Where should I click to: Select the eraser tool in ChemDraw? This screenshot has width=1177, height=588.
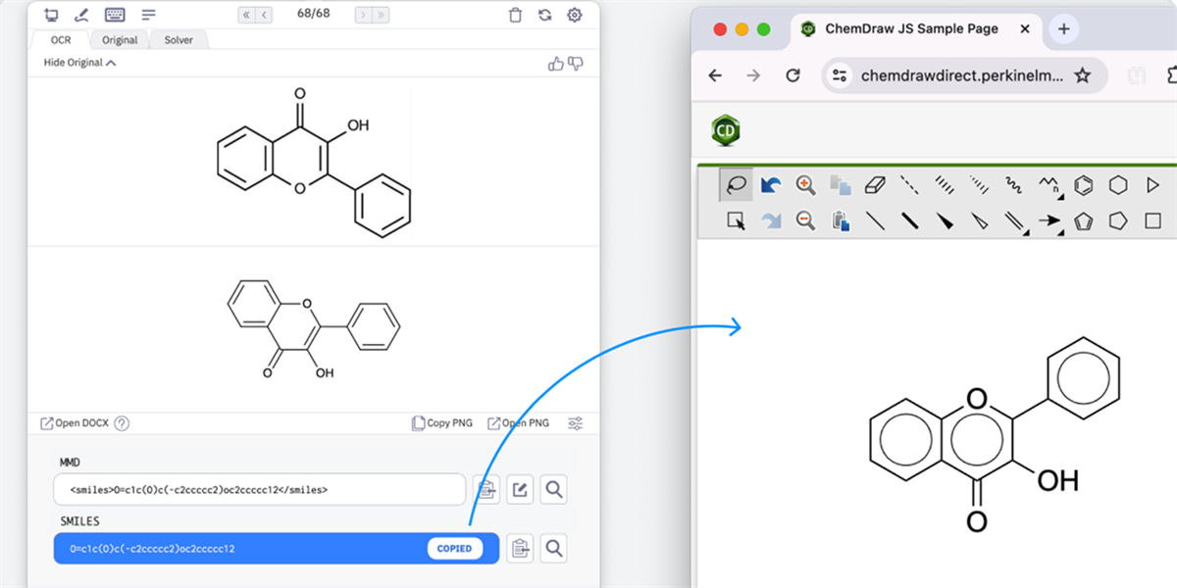876,184
